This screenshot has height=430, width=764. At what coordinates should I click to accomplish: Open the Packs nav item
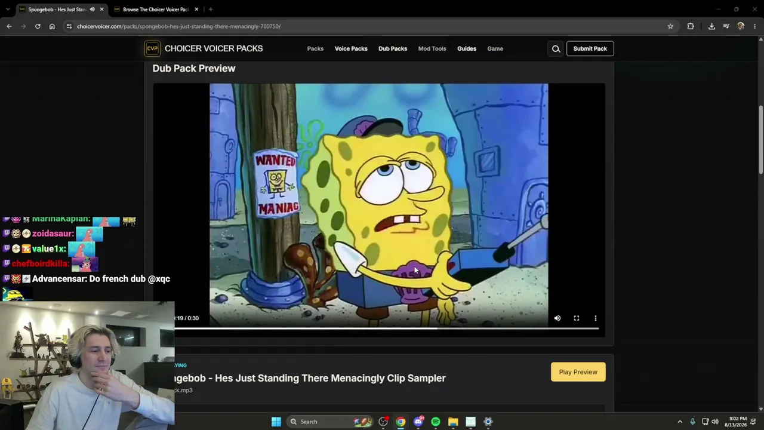(315, 49)
